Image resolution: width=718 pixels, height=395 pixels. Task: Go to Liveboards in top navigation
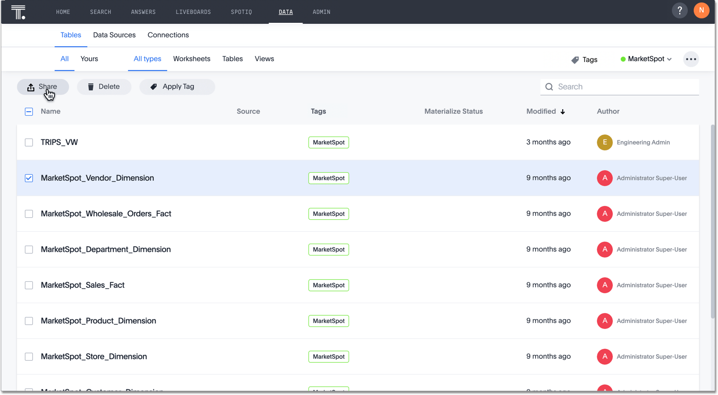point(193,12)
